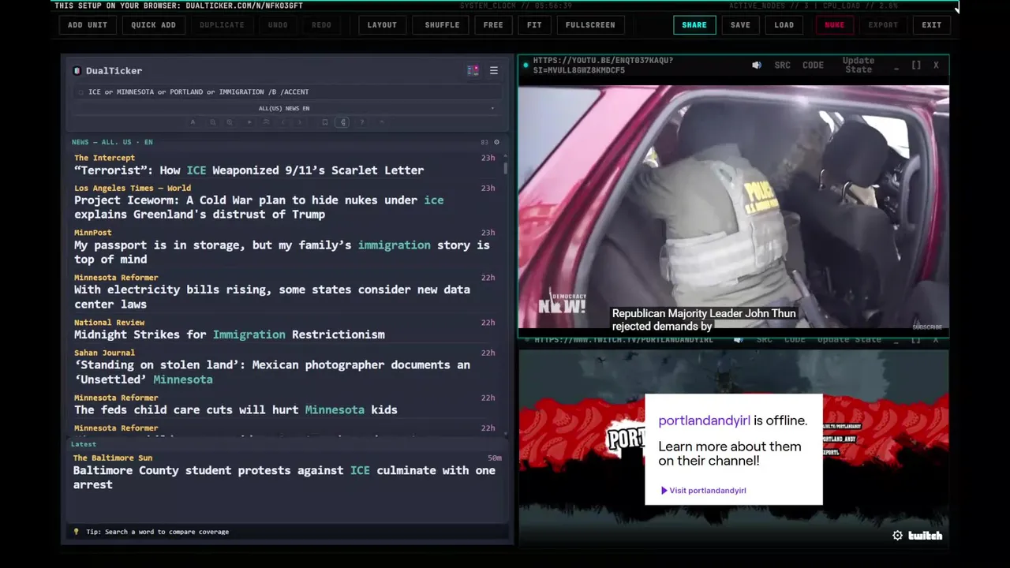Image resolution: width=1010 pixels, height=568 pixels.
Task: Click the question mark help icon
Action: [x=362, y=122]
